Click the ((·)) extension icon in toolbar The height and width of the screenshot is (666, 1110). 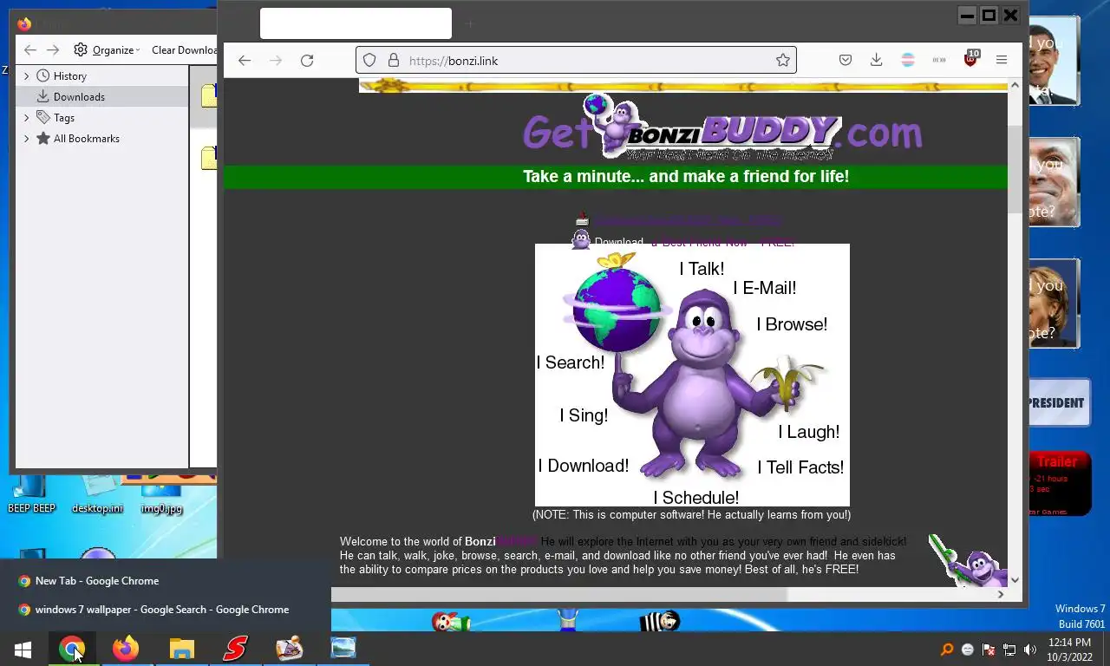(x=939, y=61)
